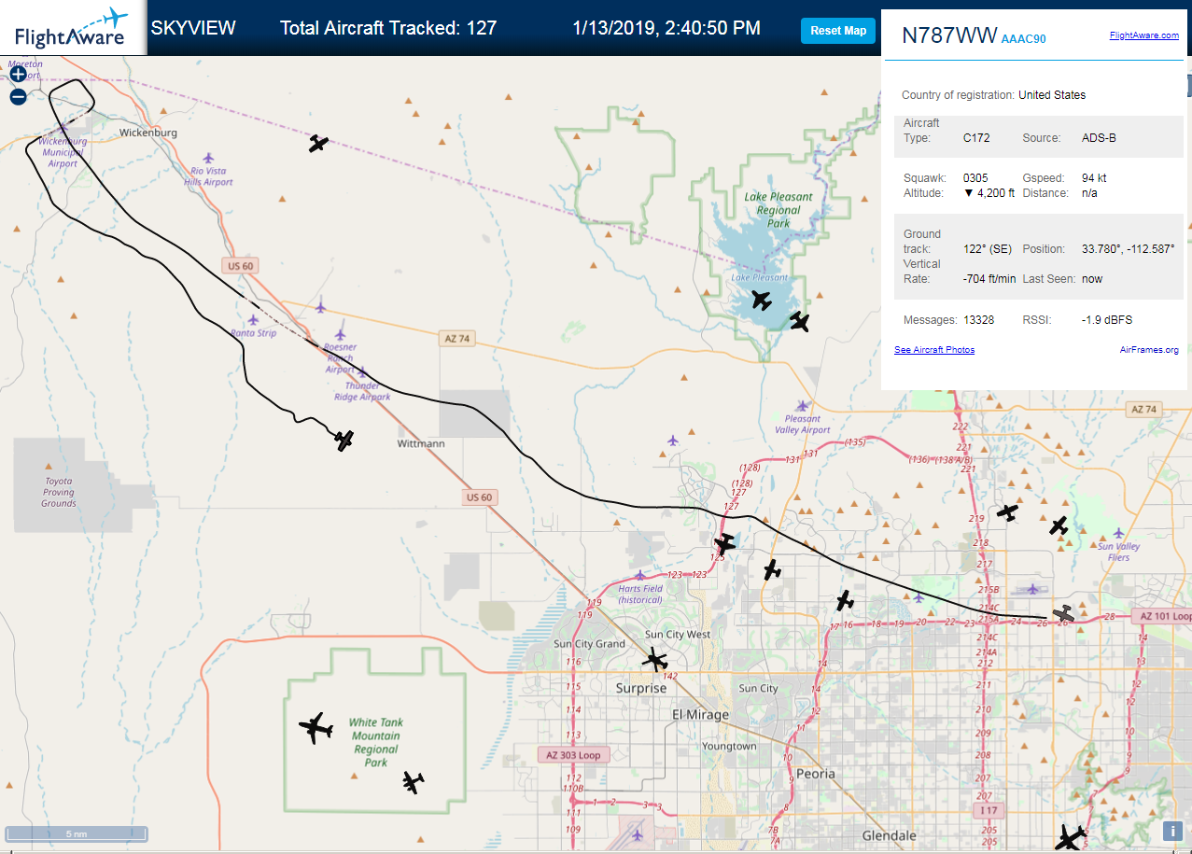
Task: Select small aircraft in White Tank park
Action: [x=414, y=782]
